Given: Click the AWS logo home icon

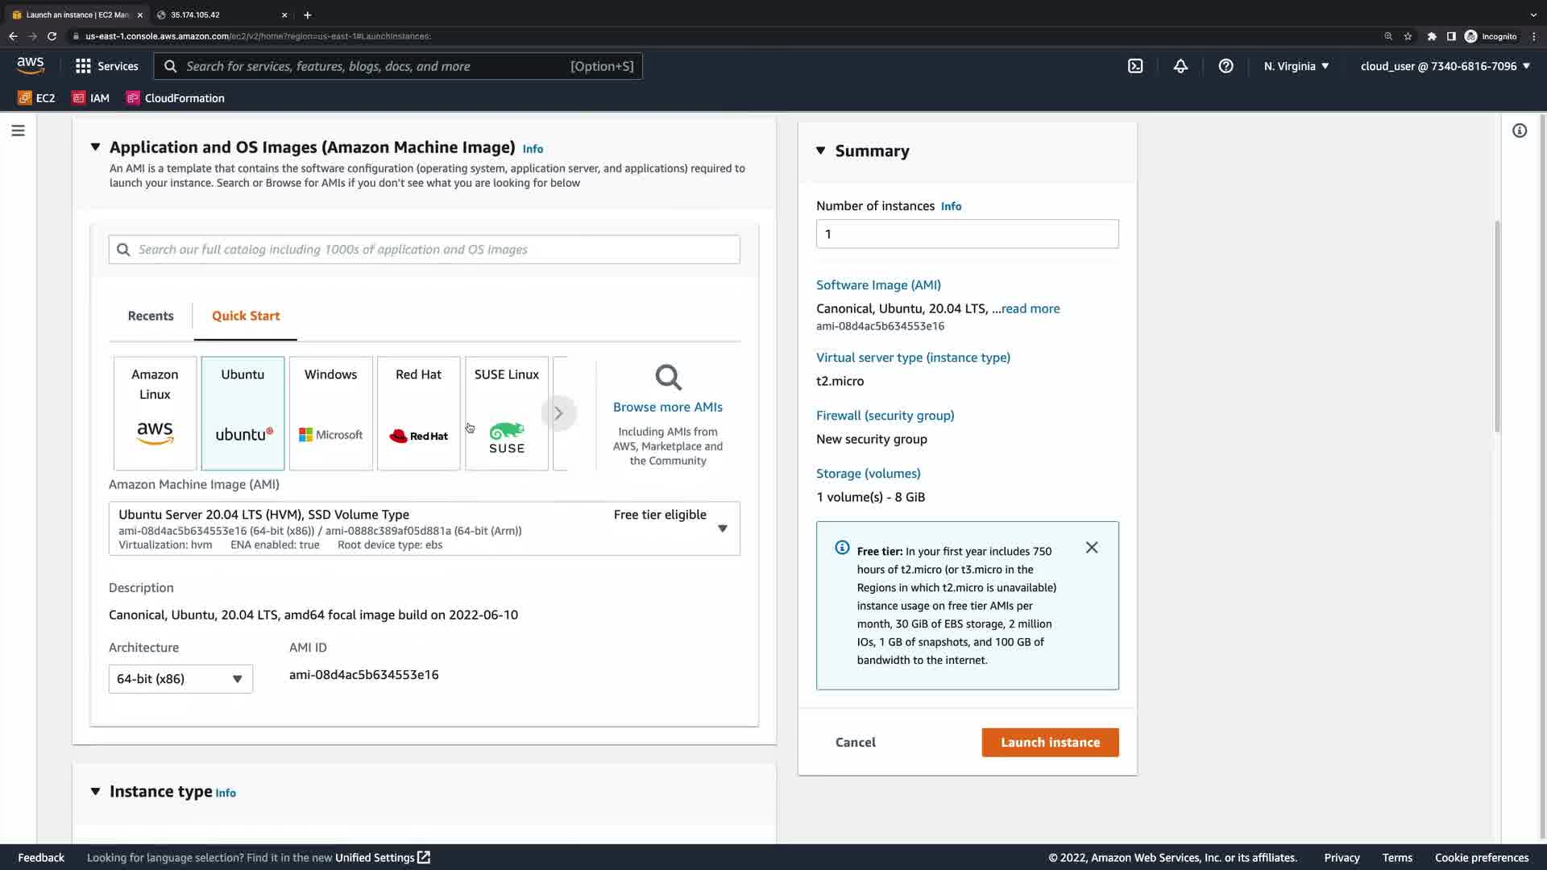Looking at the screenshot, I should [x=31, y=65].
